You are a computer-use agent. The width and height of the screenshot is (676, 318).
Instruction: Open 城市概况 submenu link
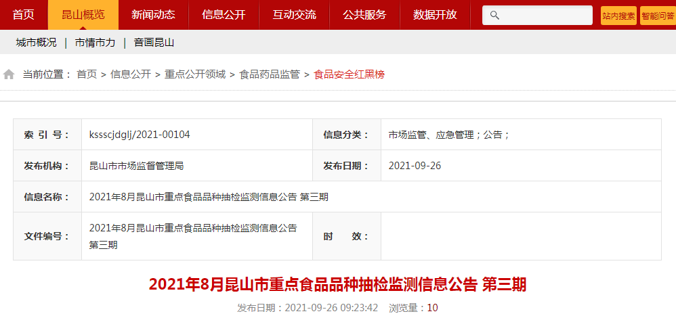pyautogui.click(x=36, y=43)
